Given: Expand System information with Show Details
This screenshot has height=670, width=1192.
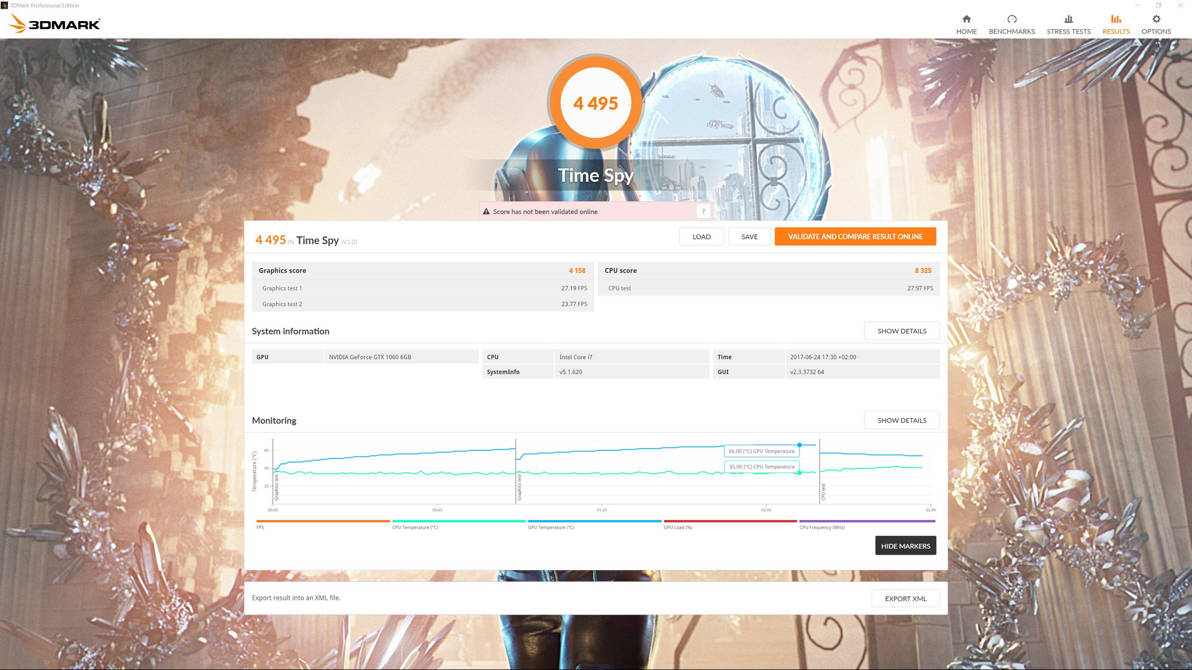Looking at the screenshot, I should pos(901,331).
